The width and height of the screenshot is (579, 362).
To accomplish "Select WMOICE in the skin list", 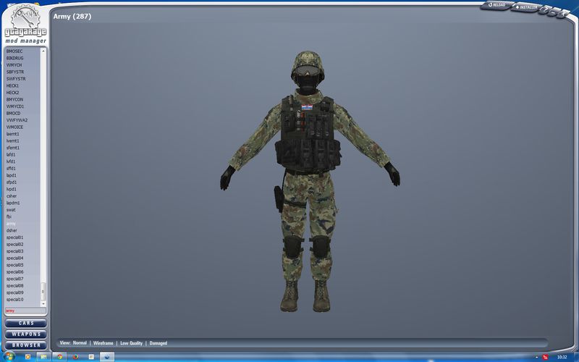I will pos(14,127).
